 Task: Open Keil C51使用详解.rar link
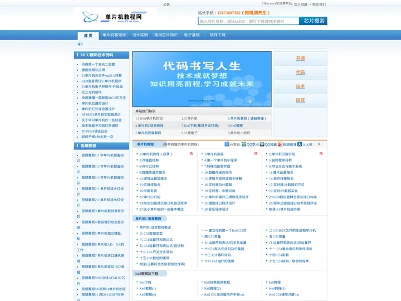[284, 295]
